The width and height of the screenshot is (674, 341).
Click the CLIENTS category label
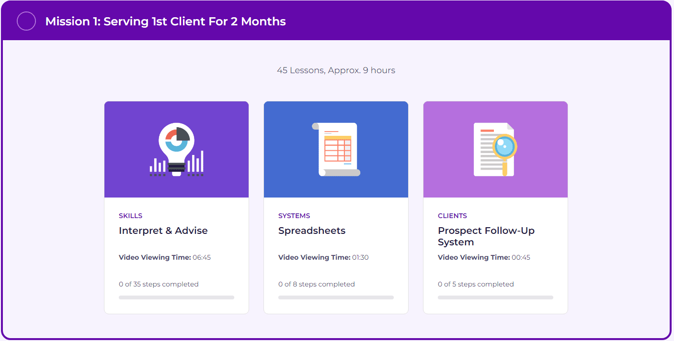point(452,216)
